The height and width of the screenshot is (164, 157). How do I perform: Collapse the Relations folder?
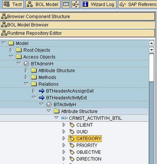[26, 84]
